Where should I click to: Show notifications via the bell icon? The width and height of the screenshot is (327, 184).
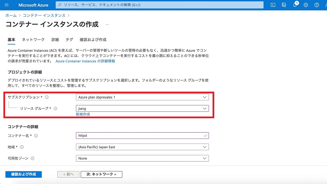click(x=295, y=5)
